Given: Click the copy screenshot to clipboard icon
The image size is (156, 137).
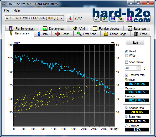Looking at the screenshot, I should click(x=105, y=18).
